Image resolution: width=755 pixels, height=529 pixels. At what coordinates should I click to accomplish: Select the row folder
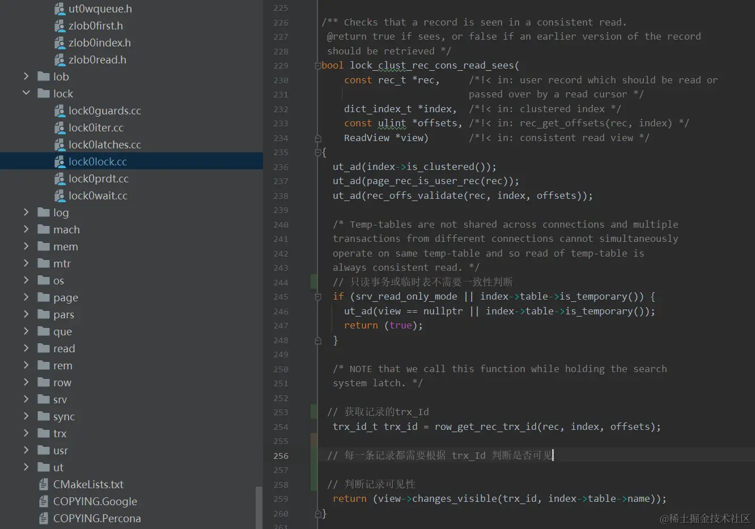pos(62,382)
